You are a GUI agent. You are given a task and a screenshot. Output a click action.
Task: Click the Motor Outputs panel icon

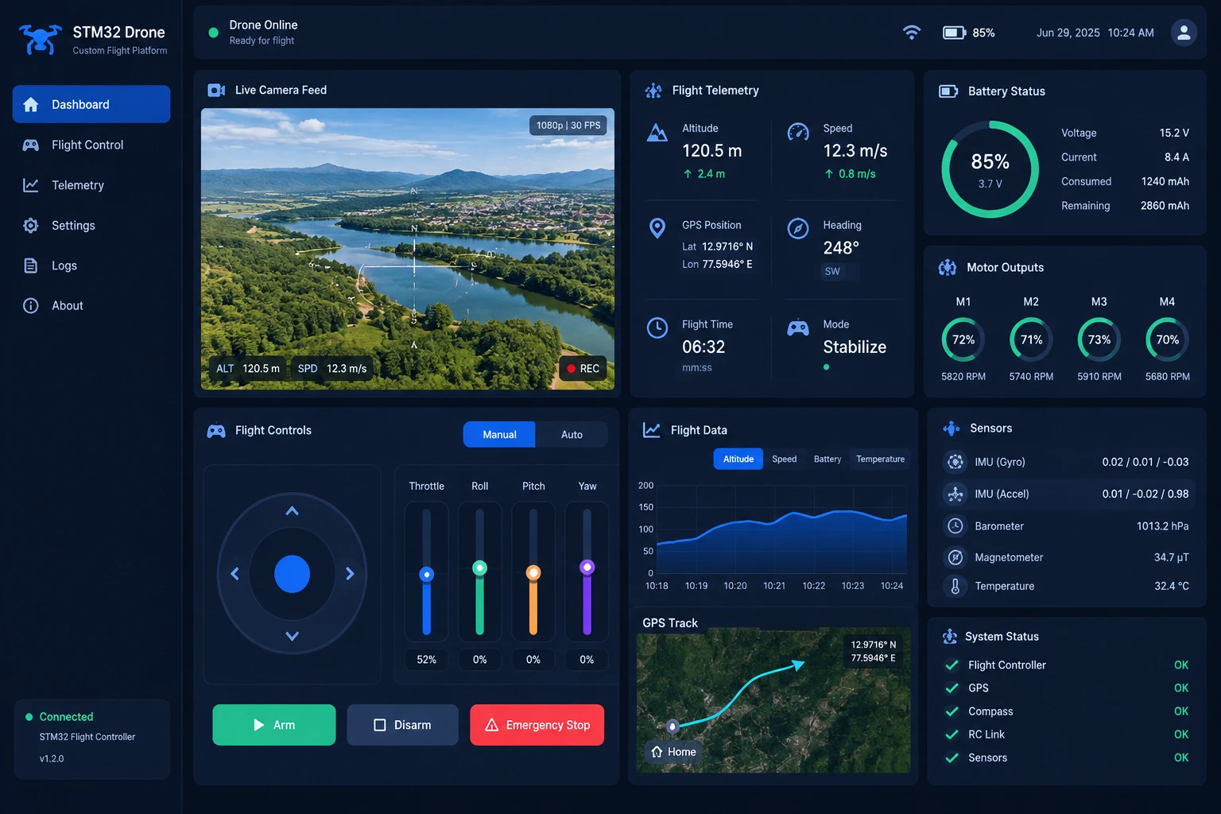point(948,268)
